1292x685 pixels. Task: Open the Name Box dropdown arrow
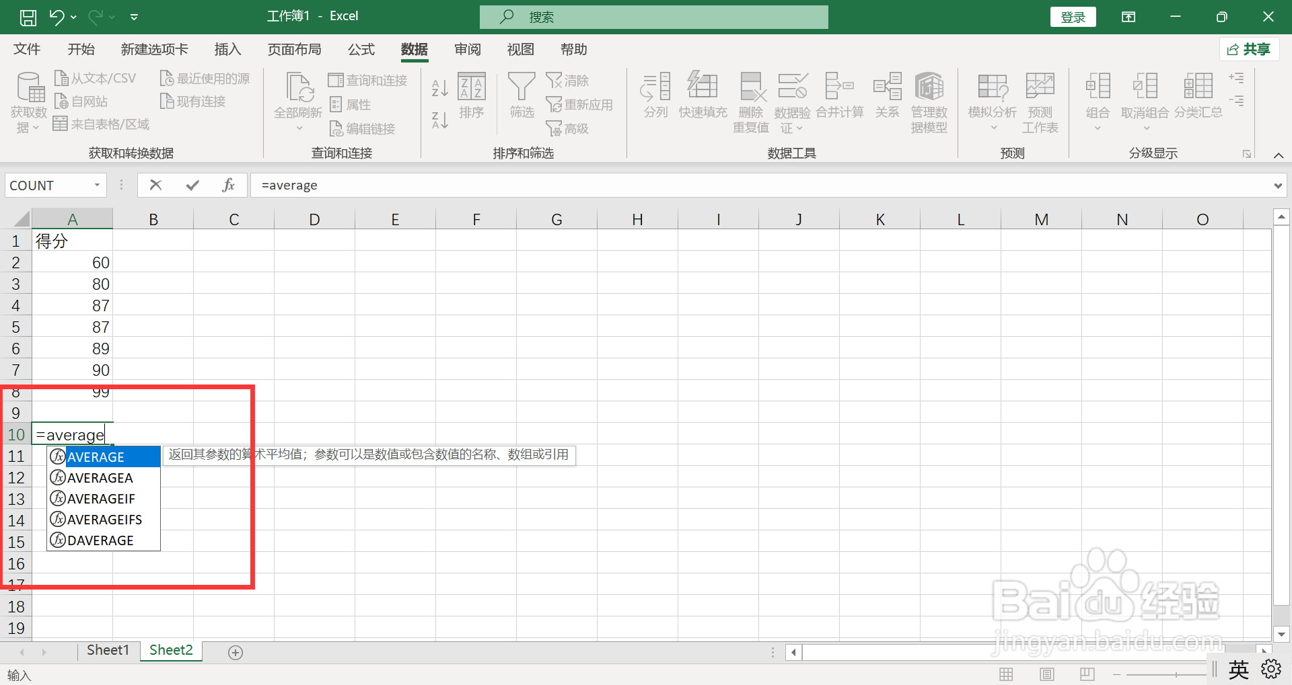97,185
